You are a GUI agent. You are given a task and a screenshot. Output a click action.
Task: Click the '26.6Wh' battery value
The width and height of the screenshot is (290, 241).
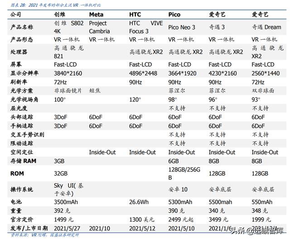(x=139, y=202)
